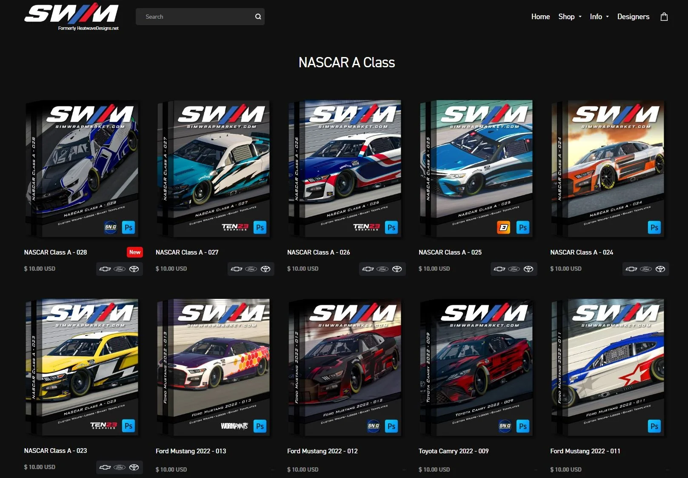View Ford Mustang 2022 - 012 box image

(345, 367)
